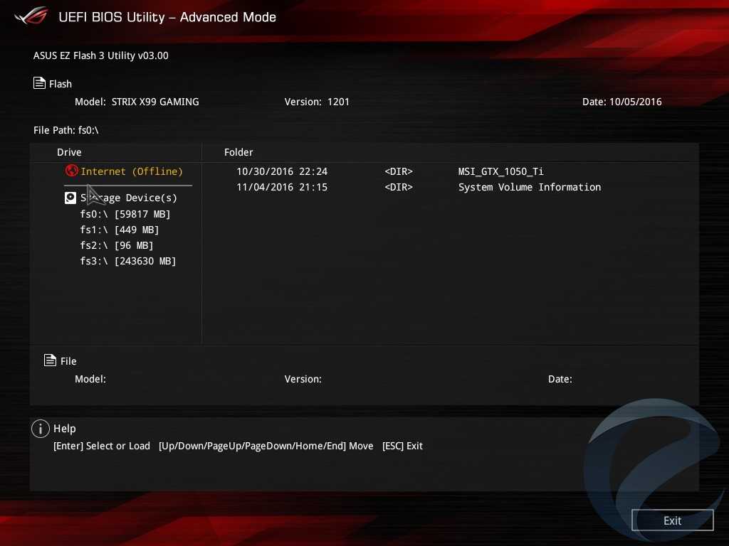The width and height of the screenshot is (729, 546).
Task: Choose drive fs2:\ [96 MB]
Action: [x=117, y=245]
